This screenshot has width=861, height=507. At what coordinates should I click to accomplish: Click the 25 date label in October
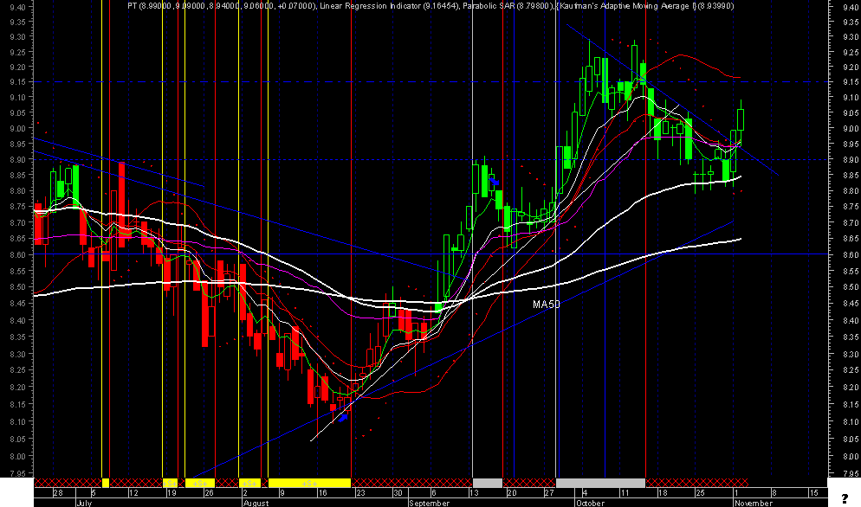pos(700,493)
